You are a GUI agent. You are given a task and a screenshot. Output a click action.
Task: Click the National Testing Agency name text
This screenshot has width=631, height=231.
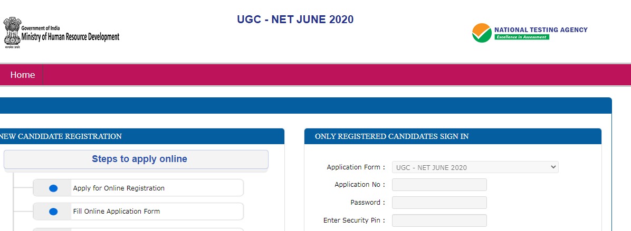541,30
